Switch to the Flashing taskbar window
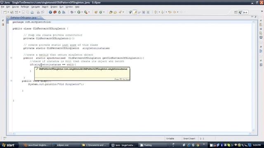Image resolution: width=264 pixels, height=148 pixels. [x=146, y=145]
